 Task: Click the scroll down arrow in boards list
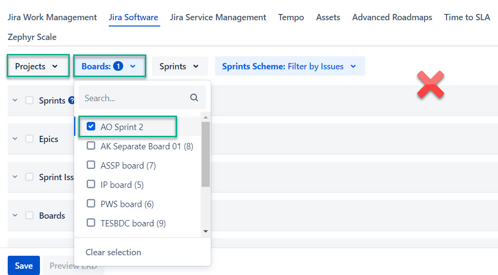tap(205, 232)
